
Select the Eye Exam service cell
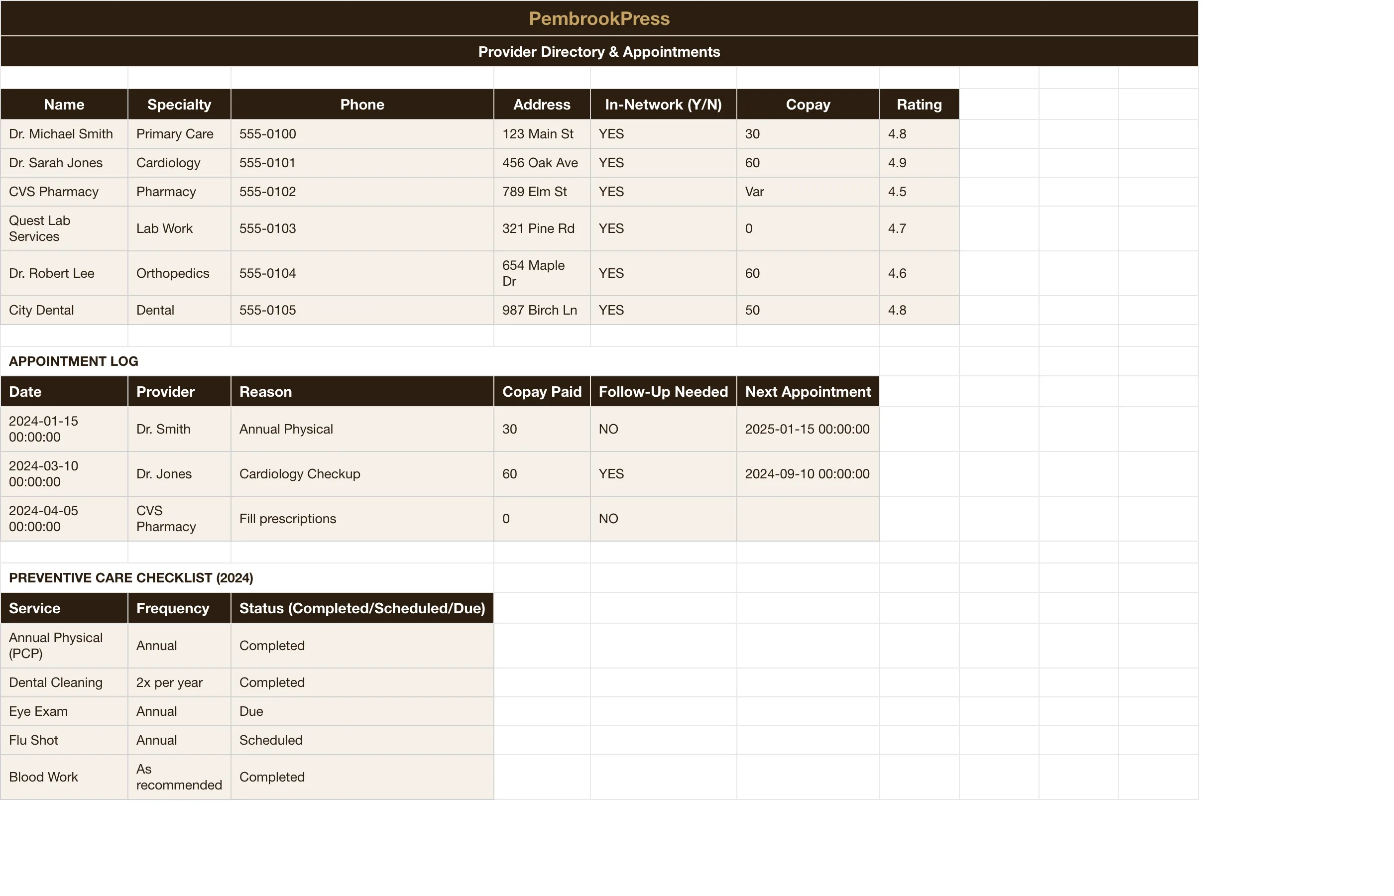point(64,711)
